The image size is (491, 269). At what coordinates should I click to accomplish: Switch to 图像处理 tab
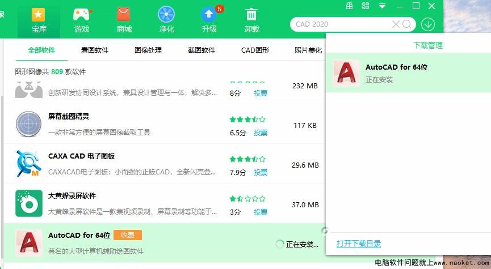coord(148,50)
